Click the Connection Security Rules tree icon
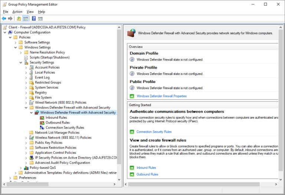Image resolution: width=285 pixels, height=195 pixels. pyautogui.click(x=42, y=128)
